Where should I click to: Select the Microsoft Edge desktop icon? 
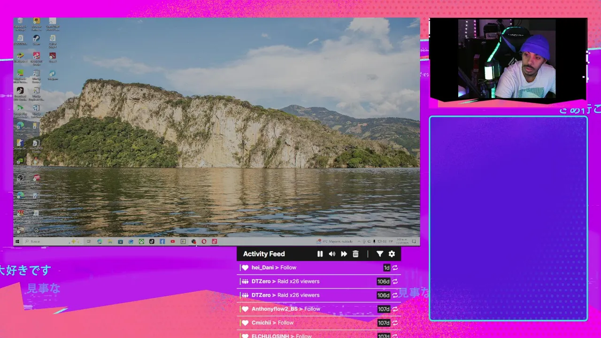[20, 128]
